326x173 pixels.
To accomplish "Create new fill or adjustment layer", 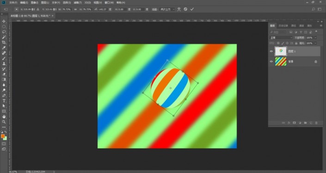I will [300, 123].
